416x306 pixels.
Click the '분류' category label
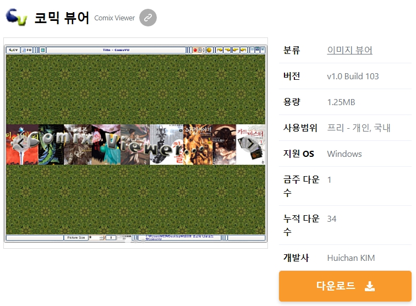pos(292,50)
